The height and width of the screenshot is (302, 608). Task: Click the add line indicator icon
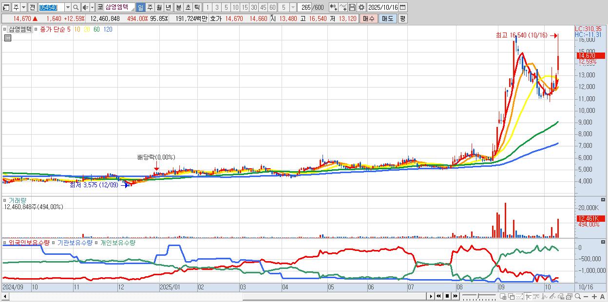click(342, 7)
